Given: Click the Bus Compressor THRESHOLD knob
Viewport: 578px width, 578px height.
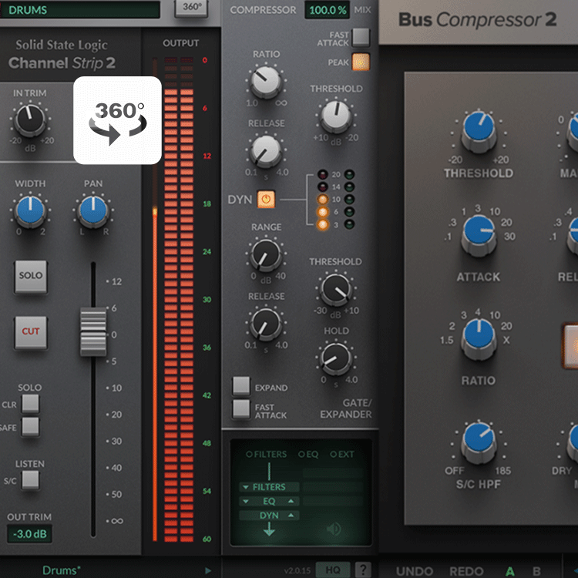Looking at the screenshot, I should point(478,131).
